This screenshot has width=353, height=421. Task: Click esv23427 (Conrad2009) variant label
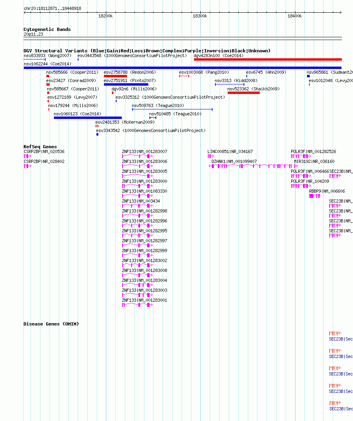click(71, 80)
